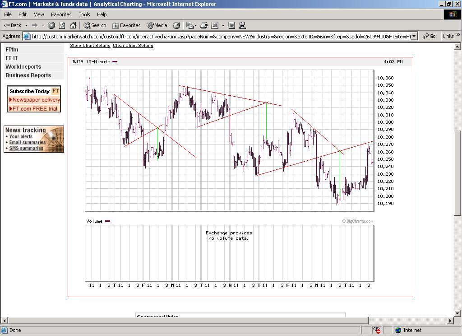Click the Go button

click(x=430, y=36)
